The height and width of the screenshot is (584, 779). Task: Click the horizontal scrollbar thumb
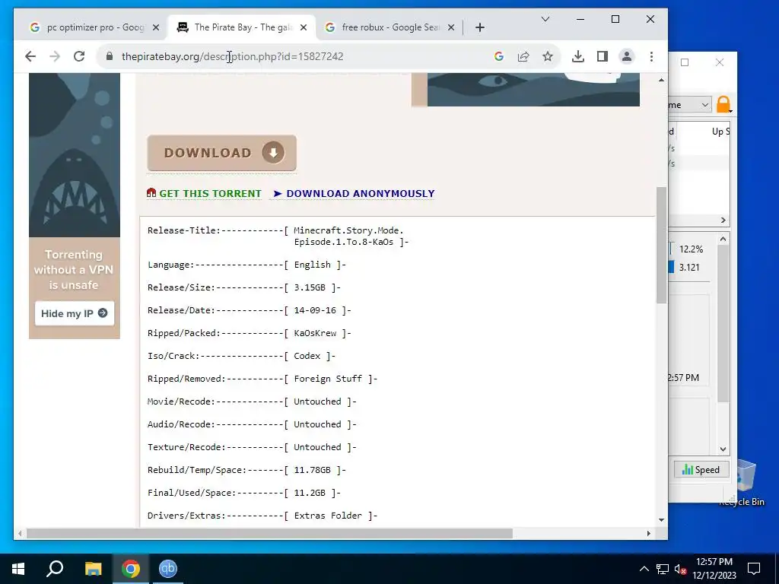click(x=269, y=533)
